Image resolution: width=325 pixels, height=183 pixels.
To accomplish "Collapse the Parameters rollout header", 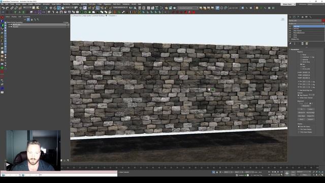I will 295,50.
